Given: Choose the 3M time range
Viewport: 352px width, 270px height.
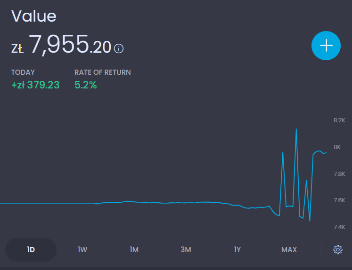Looking at the screenshot, I should pyautogui.click(x=186, y=249).
